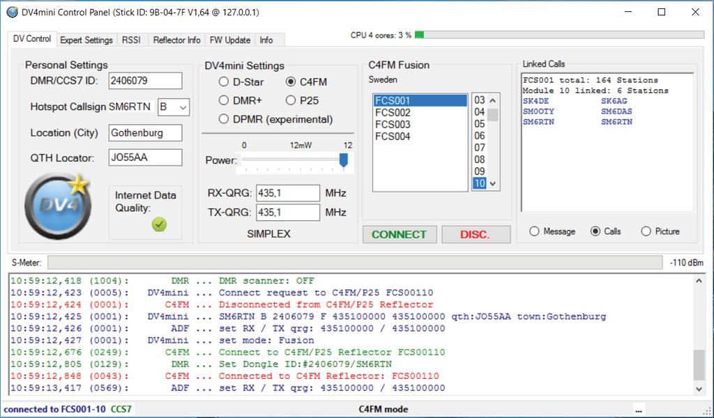This screenshot has height=418, width=714.
Task: Select the DPMR (experimental) radio button
Action: click(224, 119)
